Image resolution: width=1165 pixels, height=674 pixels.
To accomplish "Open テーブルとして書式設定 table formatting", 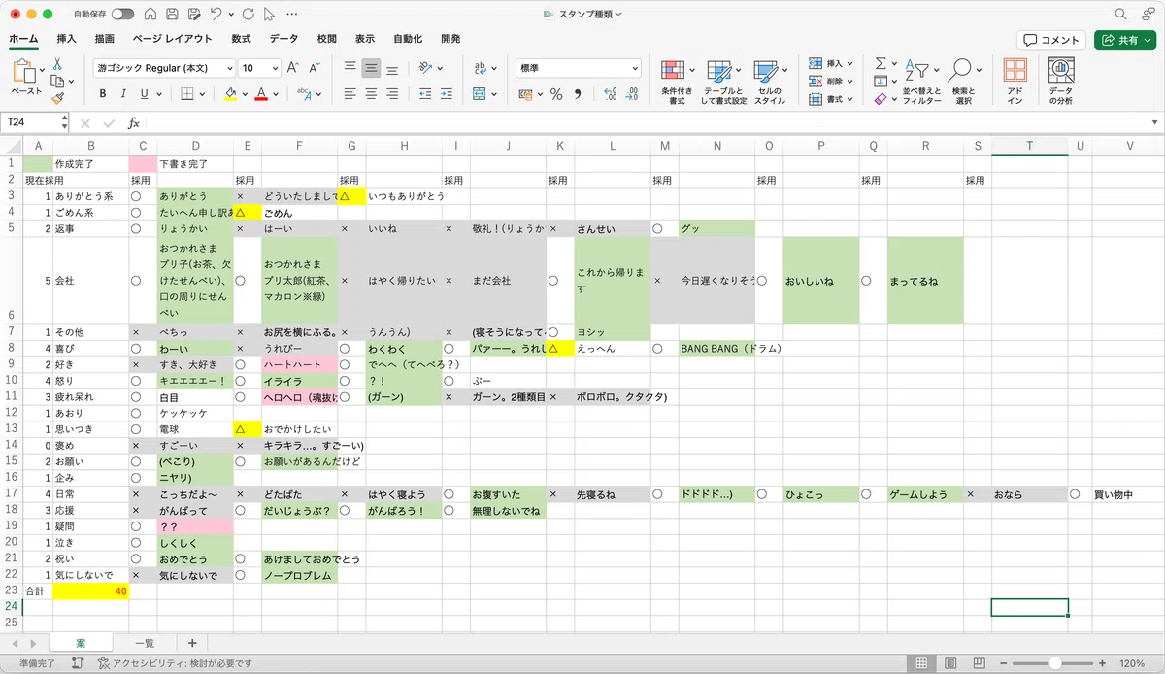I will coord(724,82).
